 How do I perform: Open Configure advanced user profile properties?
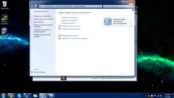(42, 31)
